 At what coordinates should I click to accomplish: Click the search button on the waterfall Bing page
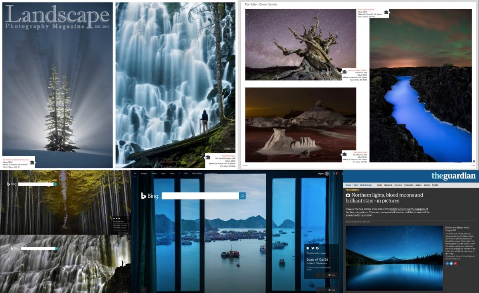[57, 248]
